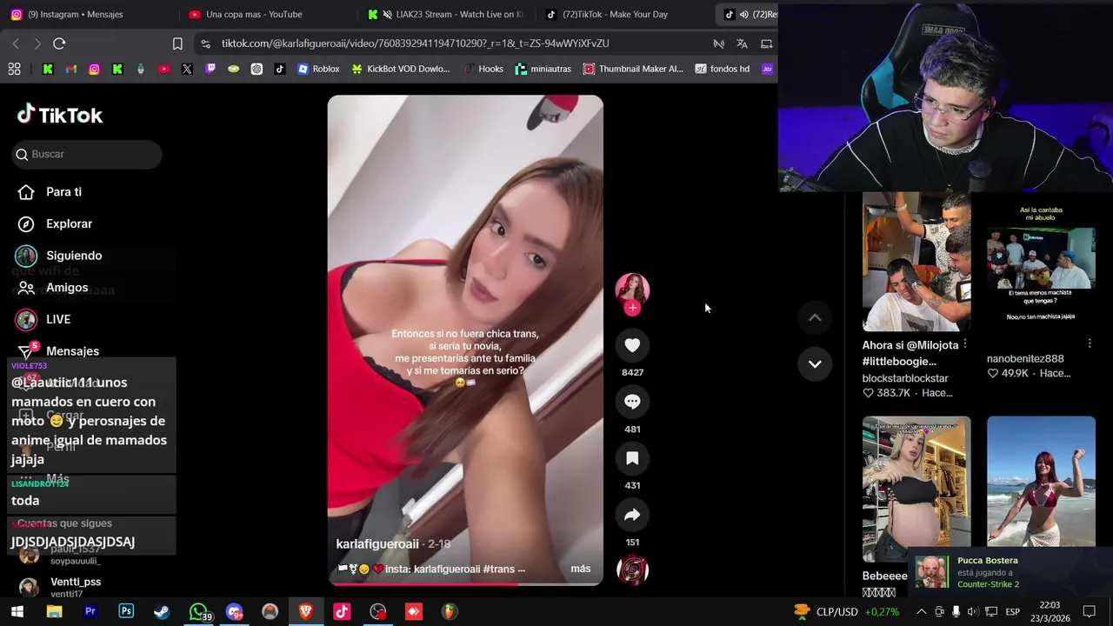Go to previous video with up chevron
This screenshot has height=626, width=1113.
click(x=815, y=318)
